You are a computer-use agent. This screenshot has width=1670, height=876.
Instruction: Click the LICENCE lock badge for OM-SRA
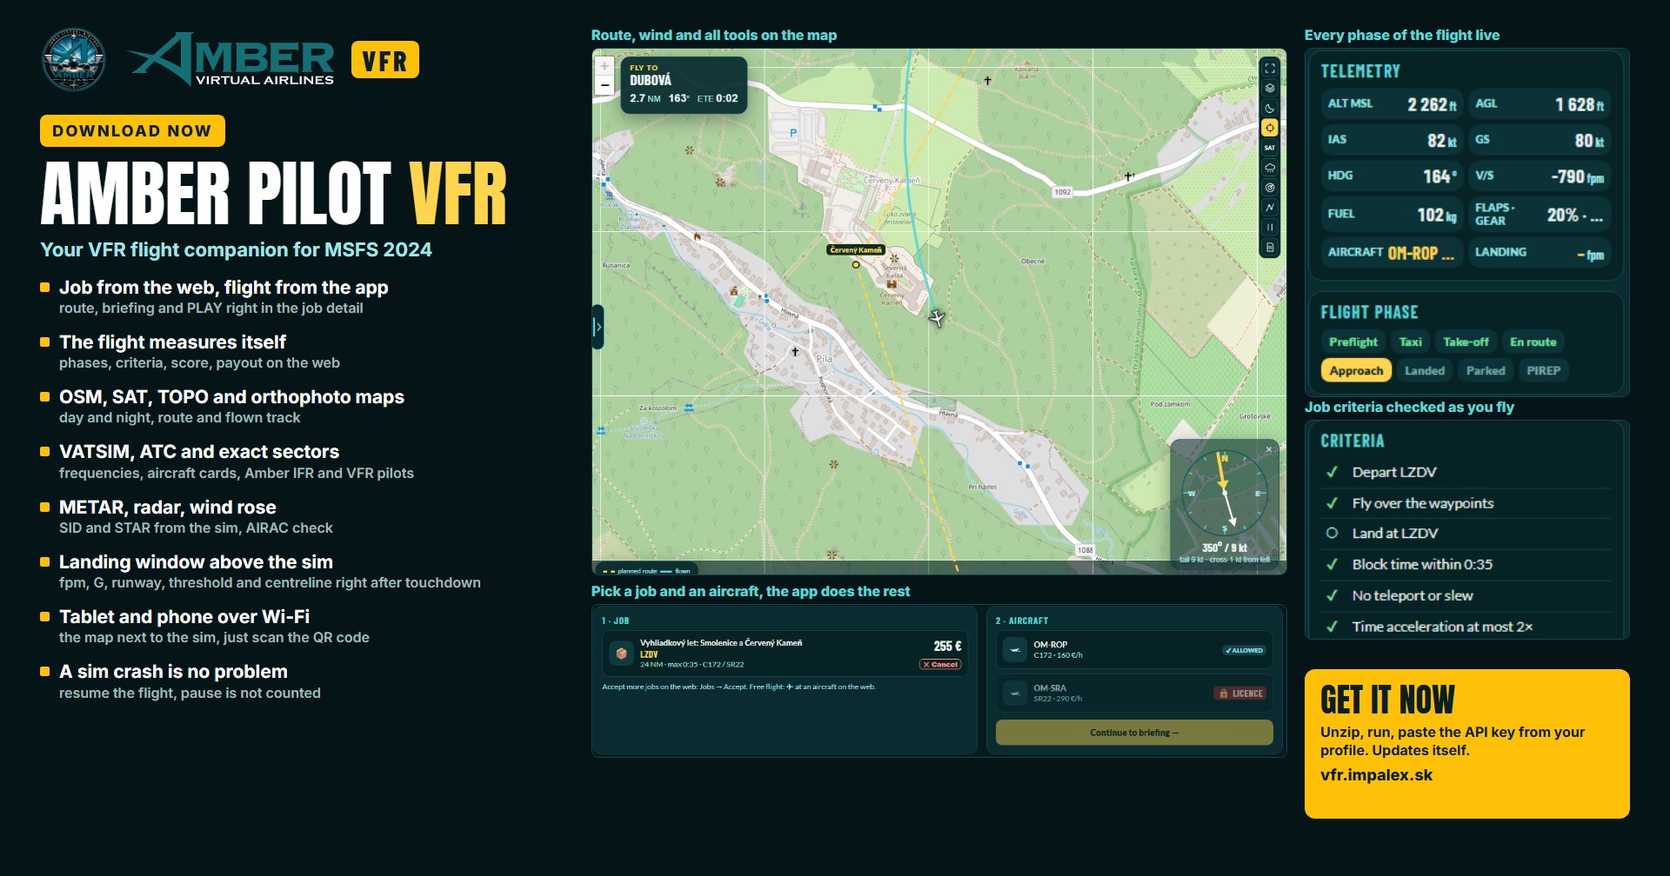point(1241,693)
